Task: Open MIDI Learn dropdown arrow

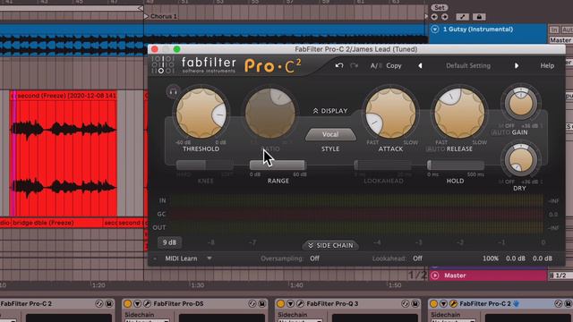Action: [x=210, y=258]
